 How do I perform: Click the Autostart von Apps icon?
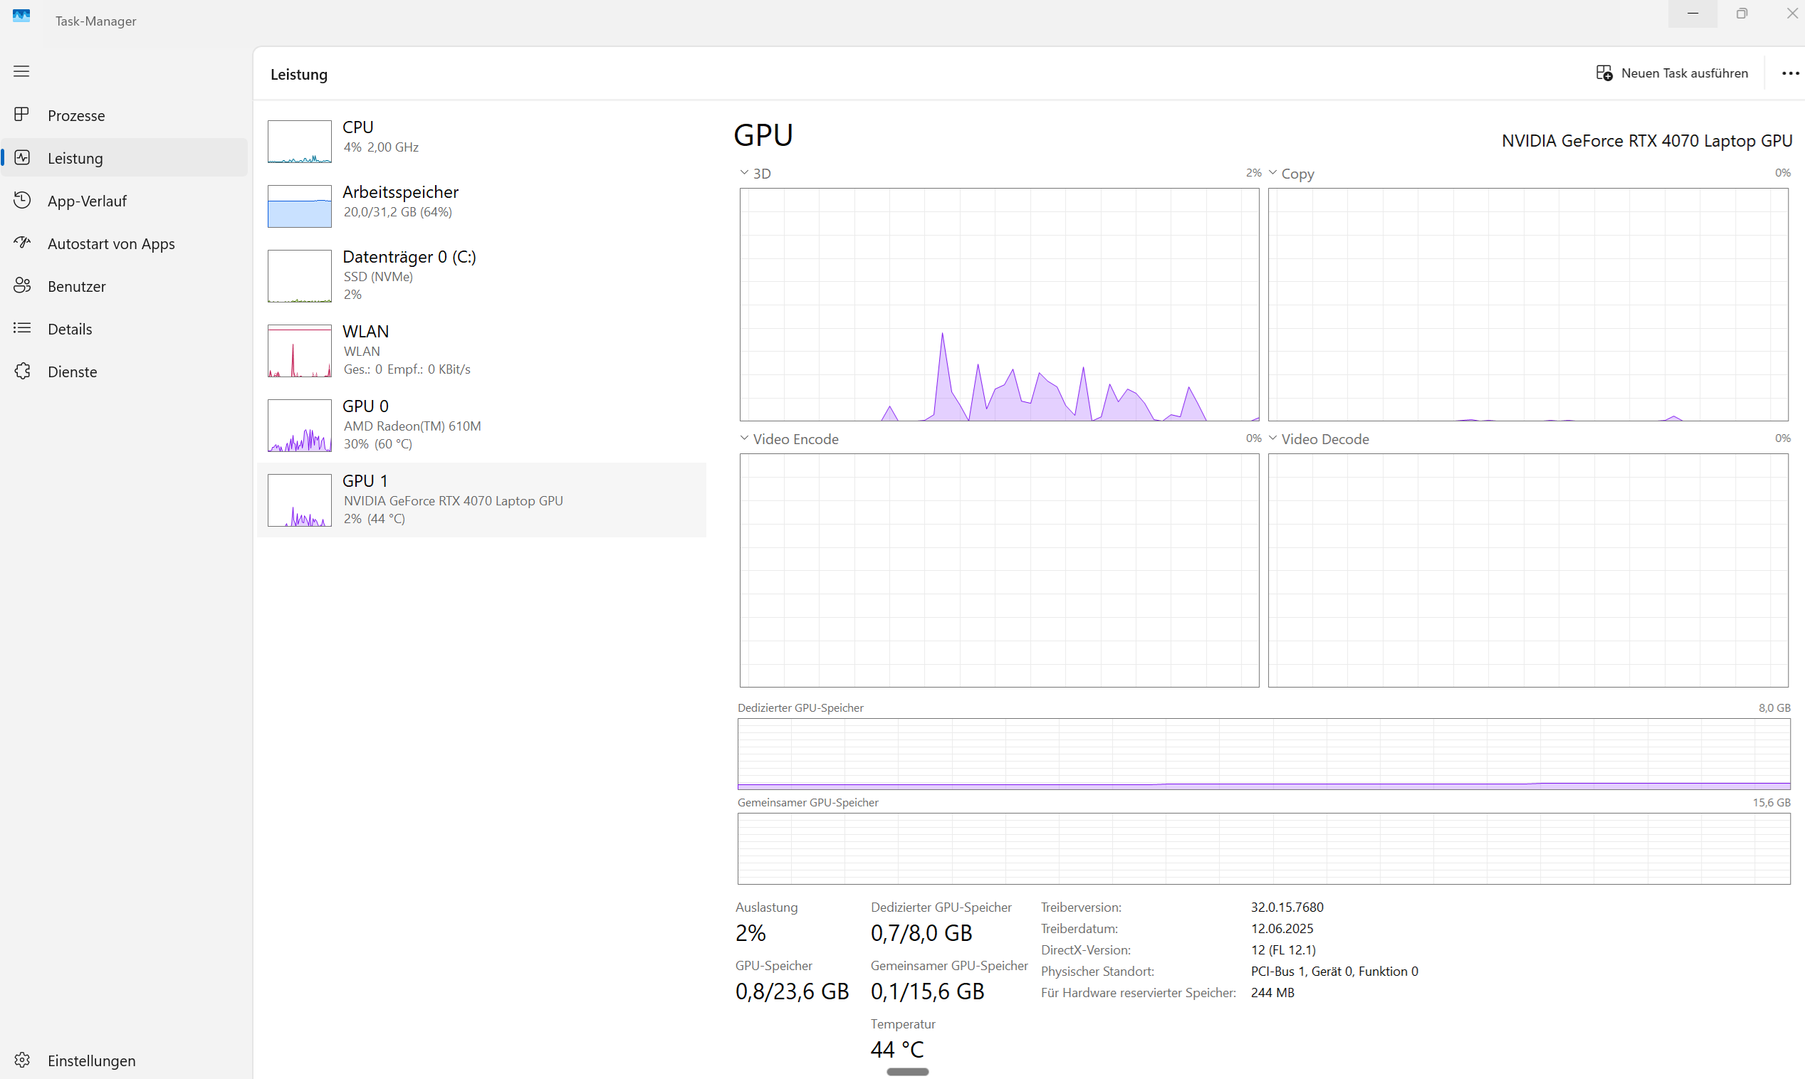(22, 243)
